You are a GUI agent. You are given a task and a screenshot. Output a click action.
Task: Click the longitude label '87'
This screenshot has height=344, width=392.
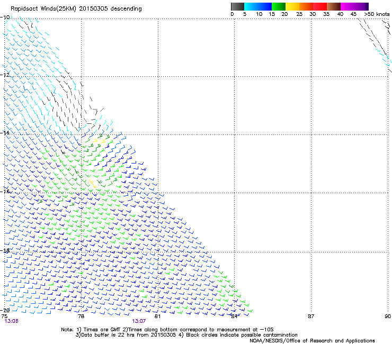311,316
